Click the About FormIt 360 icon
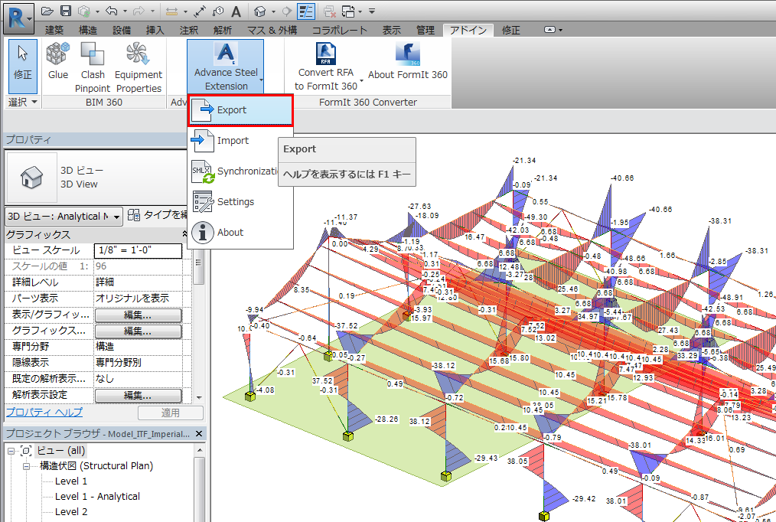The height and width of the screenshot is (522, 776). coord(407,61)
